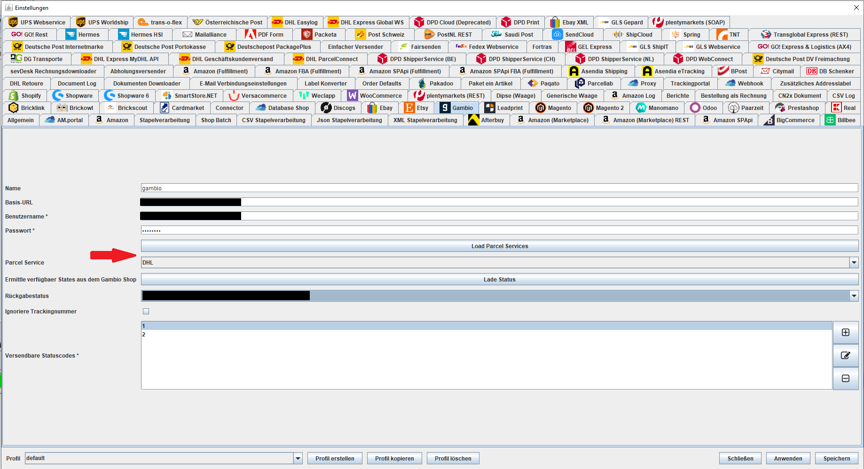The height and width of the screenshot is (469, 864).
Task: Click the add status code plus icon
Action: tap(845, 332)
